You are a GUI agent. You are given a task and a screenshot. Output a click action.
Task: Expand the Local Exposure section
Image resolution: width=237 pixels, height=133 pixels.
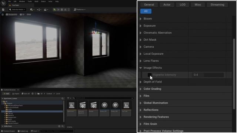[x=141, y=54]
